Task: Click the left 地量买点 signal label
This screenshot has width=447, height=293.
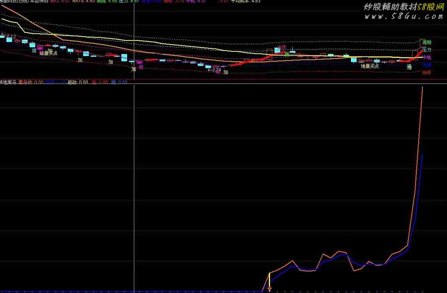Action: pyautogui.click(x=48, y=53)
